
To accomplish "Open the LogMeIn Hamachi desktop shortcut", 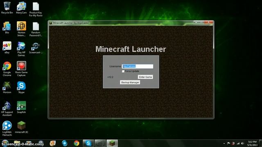I will click(7, 129).
